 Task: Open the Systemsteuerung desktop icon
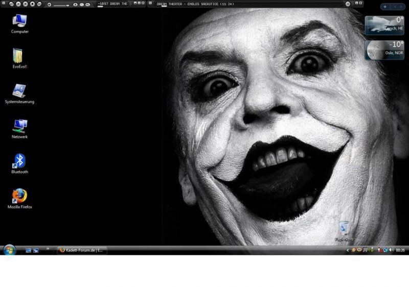pos(19,93)
